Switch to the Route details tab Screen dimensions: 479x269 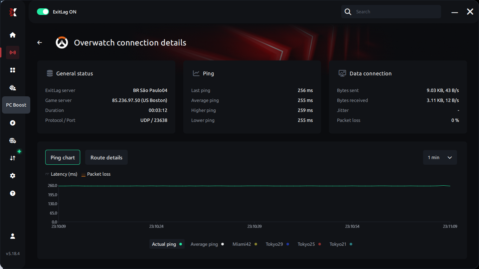point(106,157)
